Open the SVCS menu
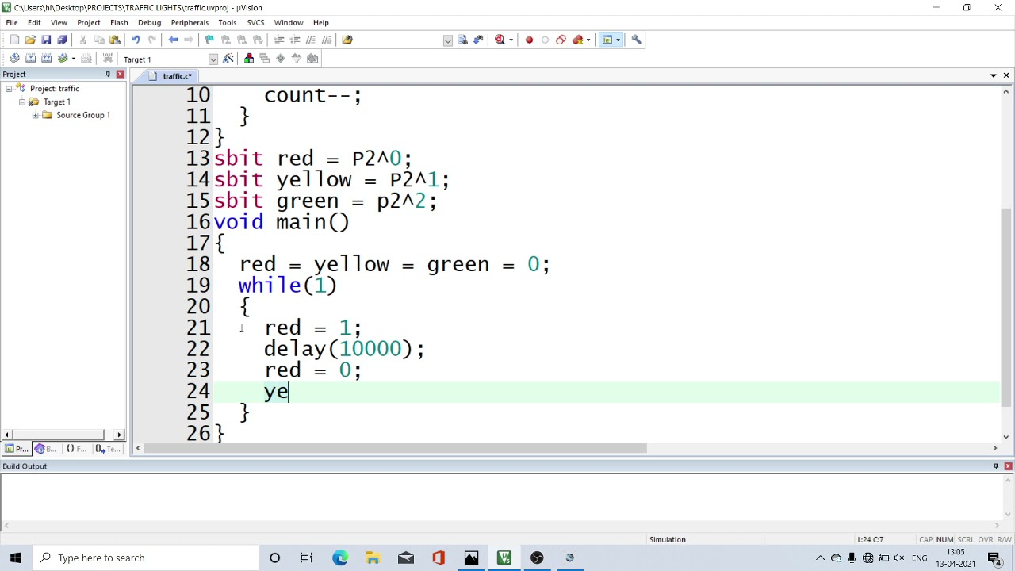 point(255,22)
